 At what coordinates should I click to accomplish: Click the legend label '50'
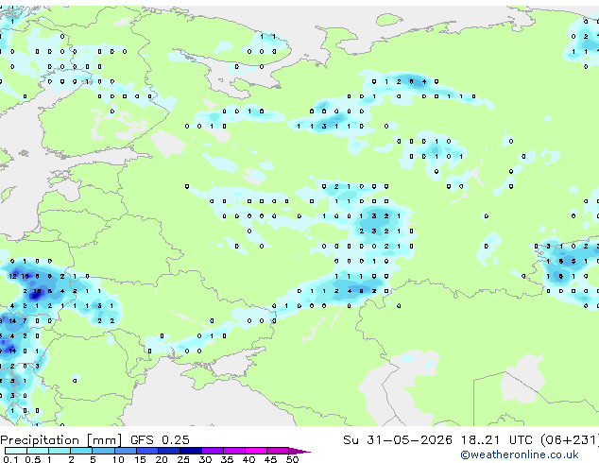pos(292,459)
